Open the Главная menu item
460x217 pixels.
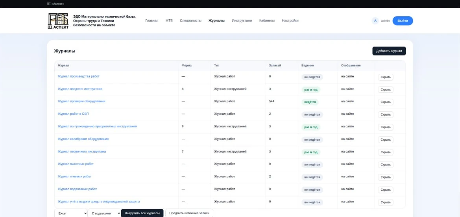point(151,20)
